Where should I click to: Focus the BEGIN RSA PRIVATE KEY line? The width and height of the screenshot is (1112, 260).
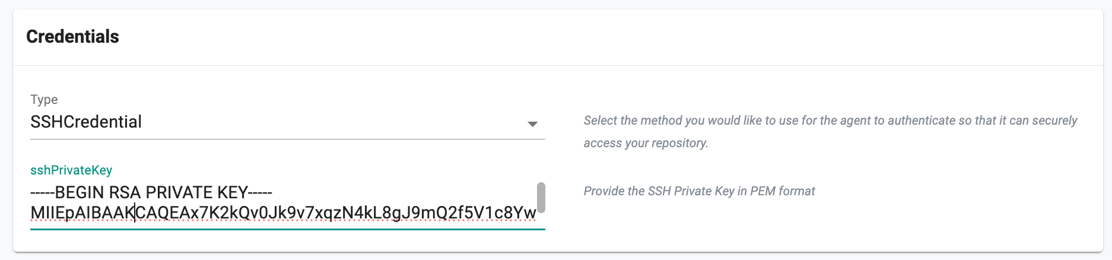[x=151, y=192]
